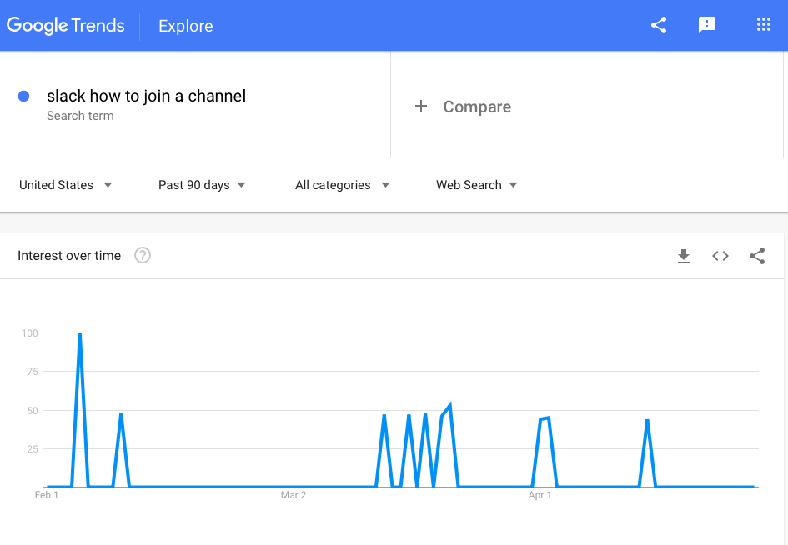Viewport: 788px width, 545px height.
Task: Click the '50' y-axis value
Action: pyautogui.click(x=33, y=411)
